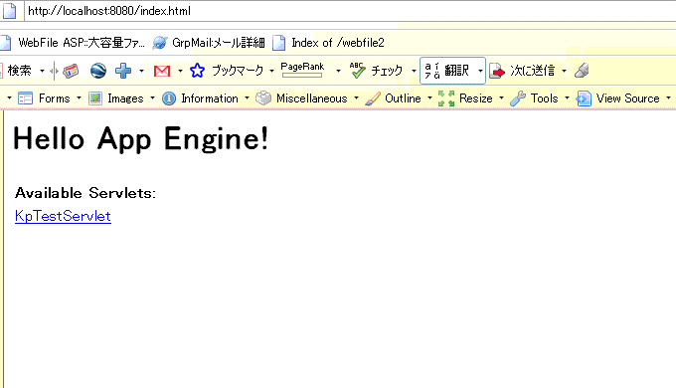This screenshot has width=676, height=388.
Task: Click the blue star bookmark icon
Action: click(197, 71)
